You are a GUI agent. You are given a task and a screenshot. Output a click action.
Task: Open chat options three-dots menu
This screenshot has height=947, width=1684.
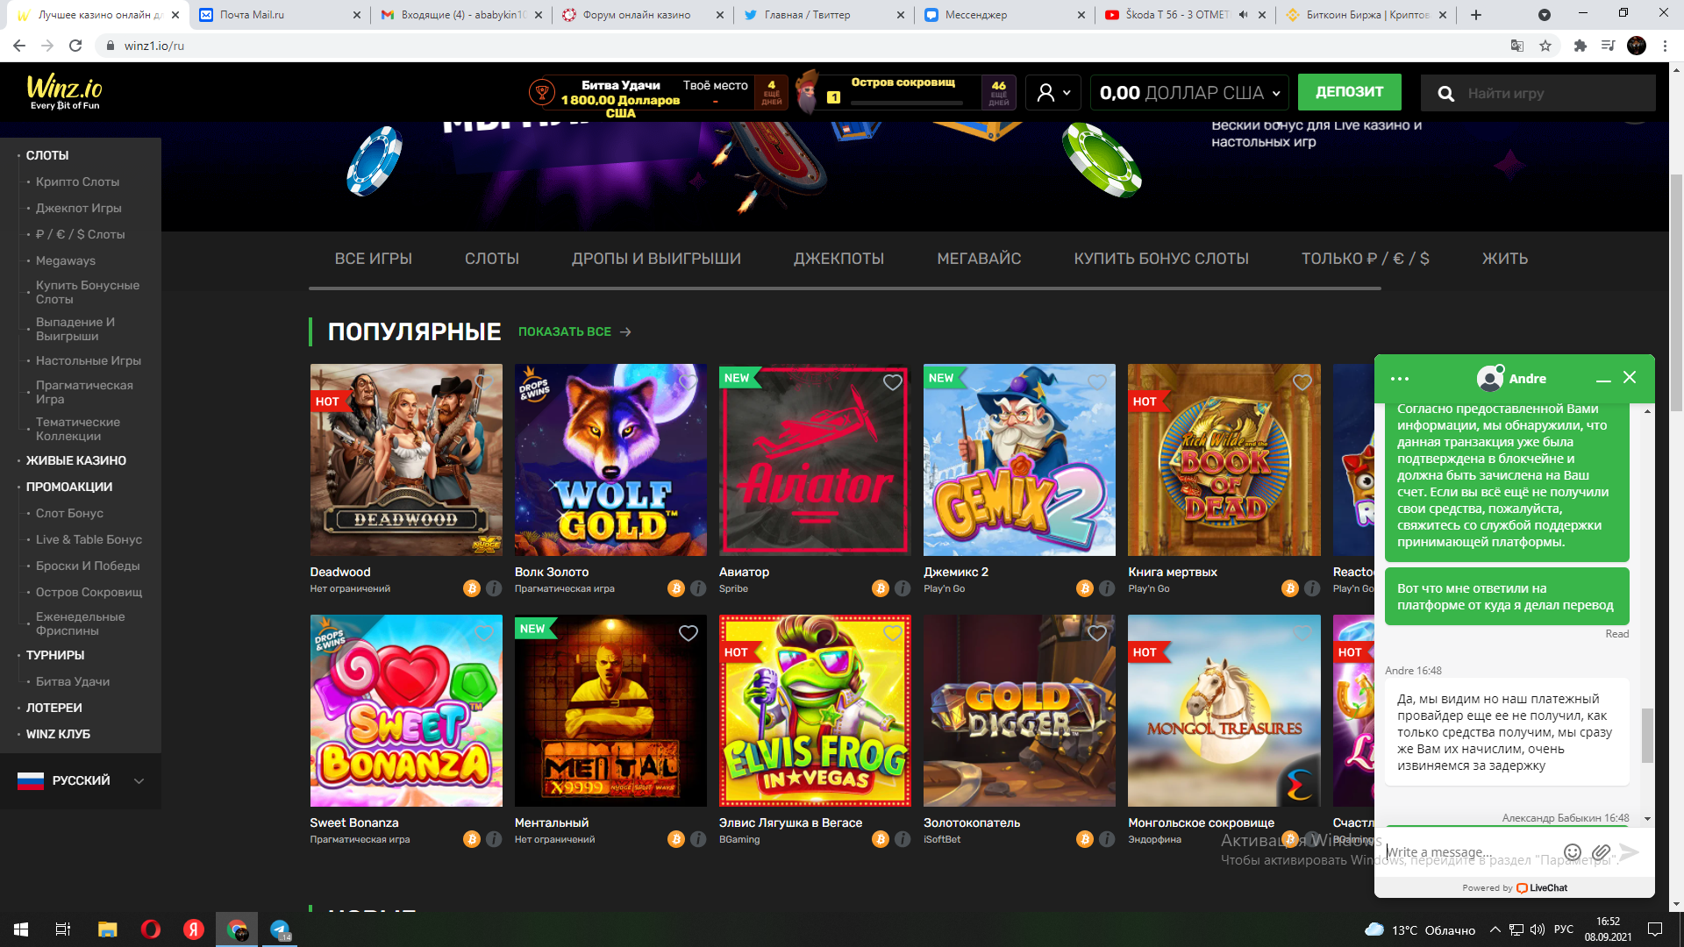pos(1400,379)
